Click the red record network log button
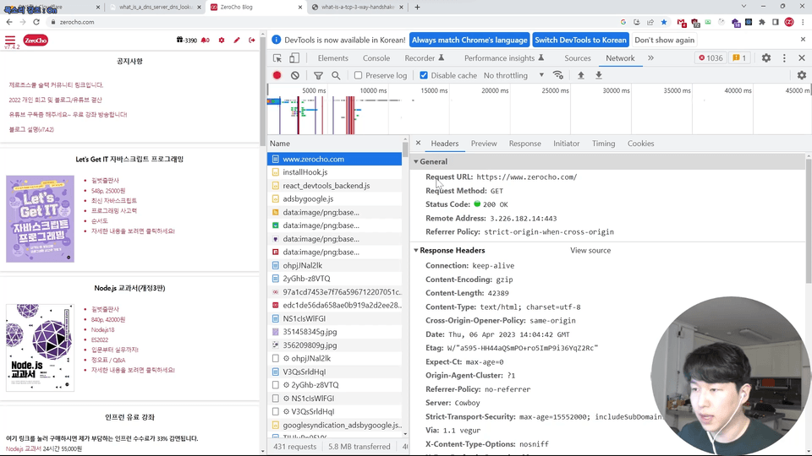The height and width of the screenshot is (456, 812). pyautogui.click(x=277, y=75)
